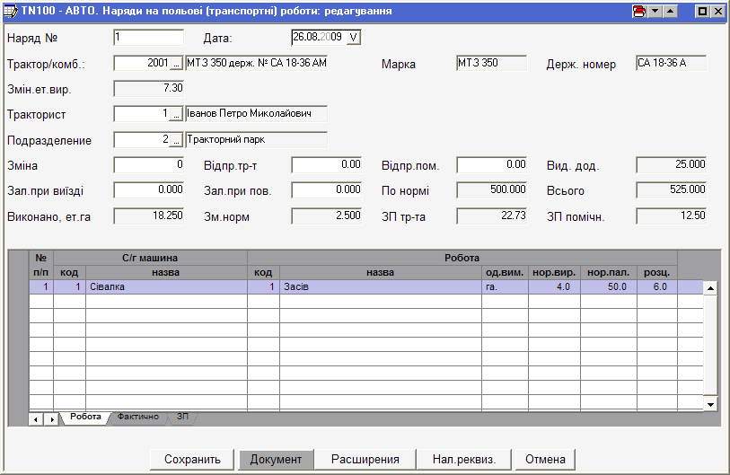Image resolution: width=730 pixels, height=475 pixels.
Task: Open lookup for Тракторист field
Action: point(176,114)
